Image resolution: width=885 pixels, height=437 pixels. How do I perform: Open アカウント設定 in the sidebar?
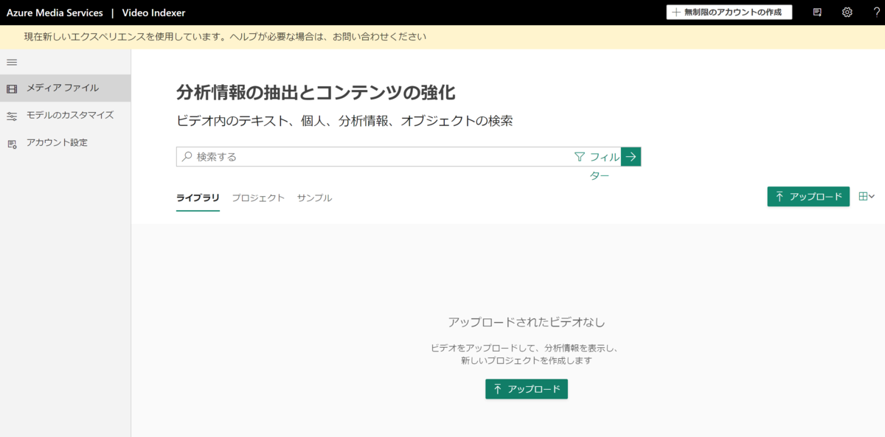click(x=66, y=143)
